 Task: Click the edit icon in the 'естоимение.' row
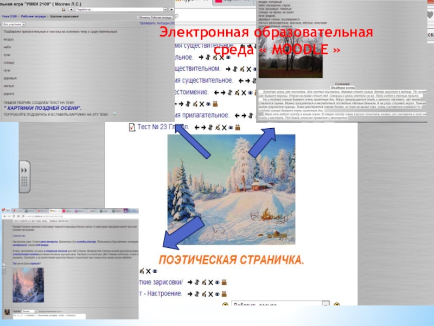(237, 92)
